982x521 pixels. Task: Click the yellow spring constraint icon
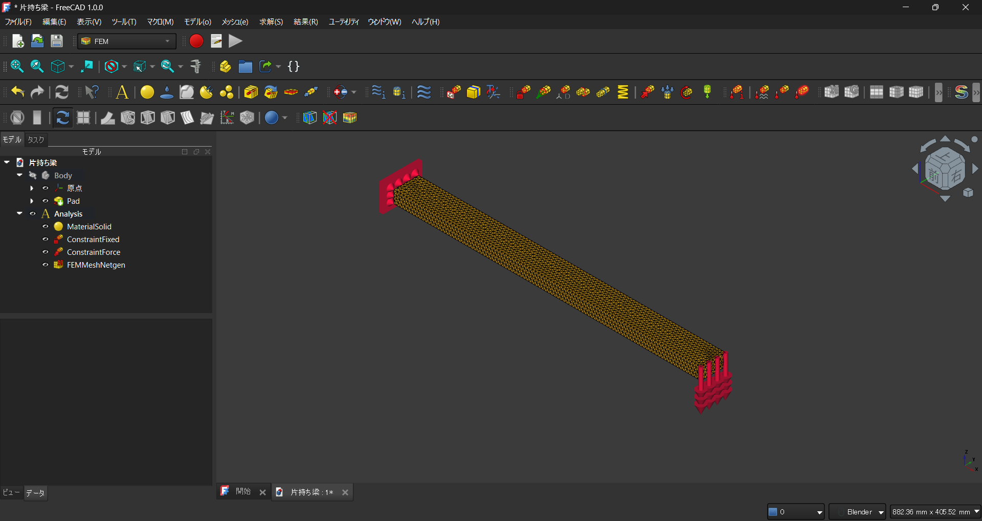623,92
